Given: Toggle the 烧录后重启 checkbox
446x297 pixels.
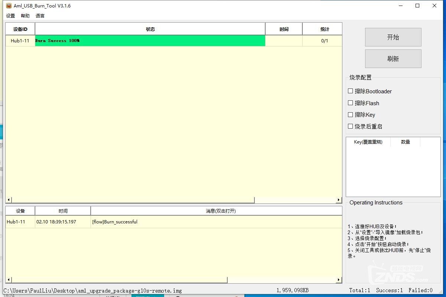Looking at the screenshot, I should pyautogui.click(x=350, y=126).
